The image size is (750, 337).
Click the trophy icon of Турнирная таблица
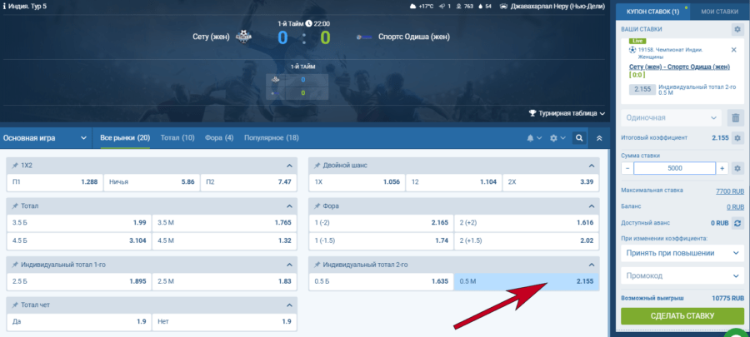pos(532,113)
